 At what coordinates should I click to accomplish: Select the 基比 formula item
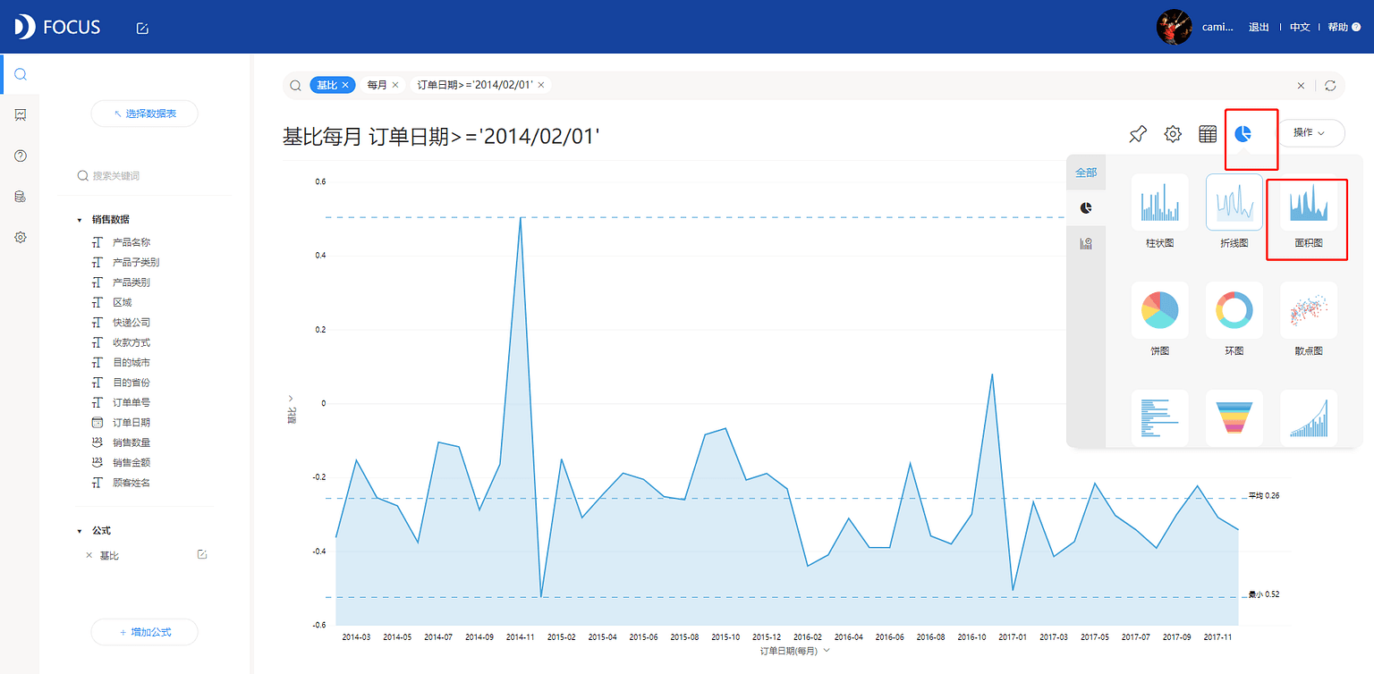109,555
